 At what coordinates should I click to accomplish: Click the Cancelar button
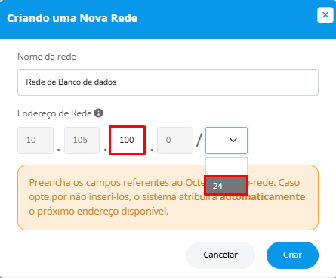tap(220, 255)
